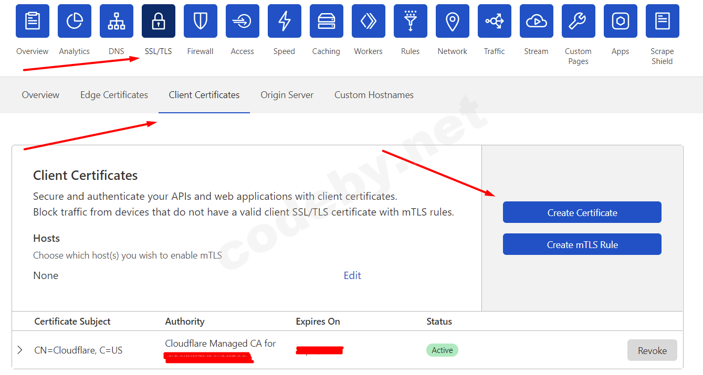This screenshot has width=703, height=375.
Task: Click the Certificate Subject column header
Action: coord(72,322)
